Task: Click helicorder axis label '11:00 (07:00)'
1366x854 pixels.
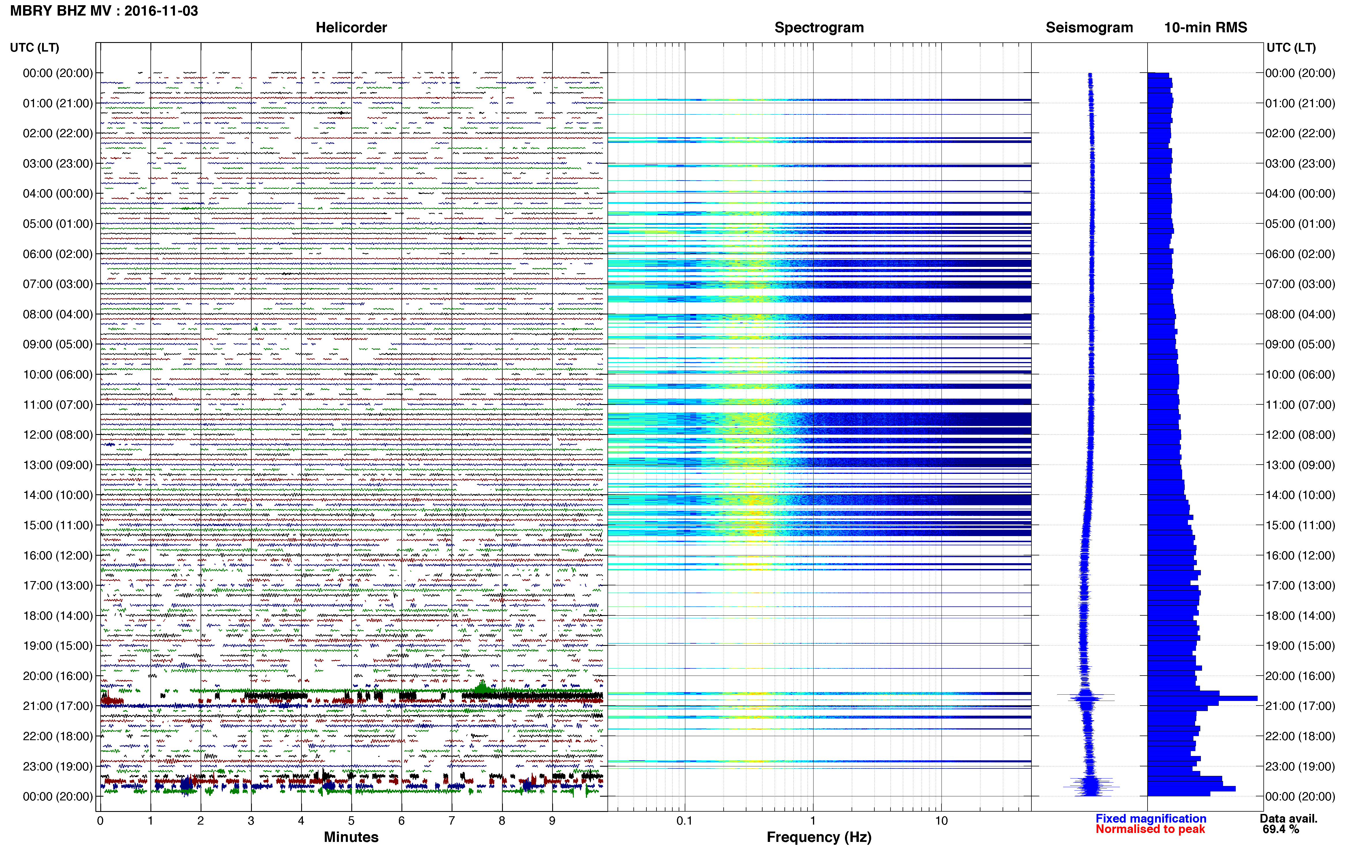Action: click(x=58, y=405)
